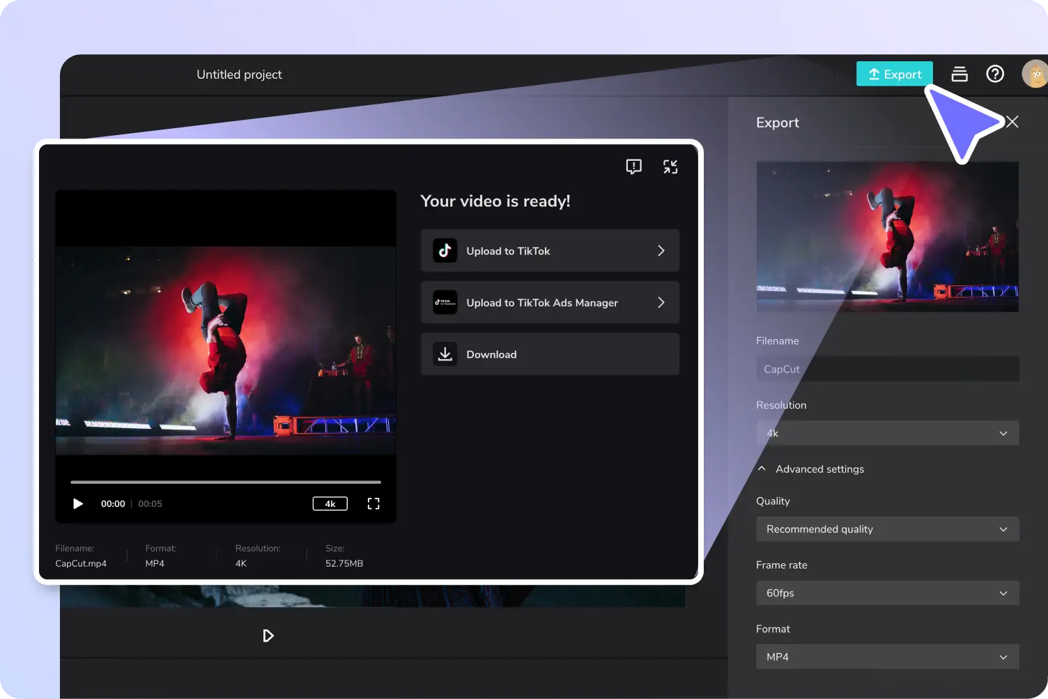Collapse the Advanced settings section

762,469
